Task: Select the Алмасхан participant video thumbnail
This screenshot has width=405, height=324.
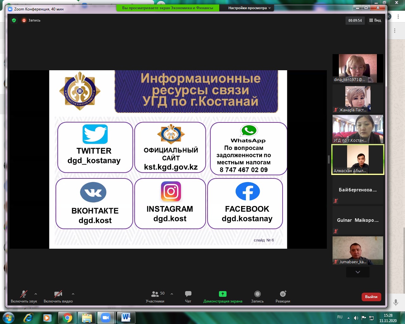Action: (x=358, y=159)
